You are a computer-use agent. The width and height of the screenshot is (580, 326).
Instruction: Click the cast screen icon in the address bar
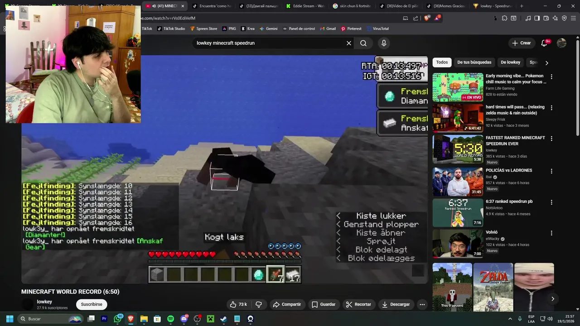point(405,18)
